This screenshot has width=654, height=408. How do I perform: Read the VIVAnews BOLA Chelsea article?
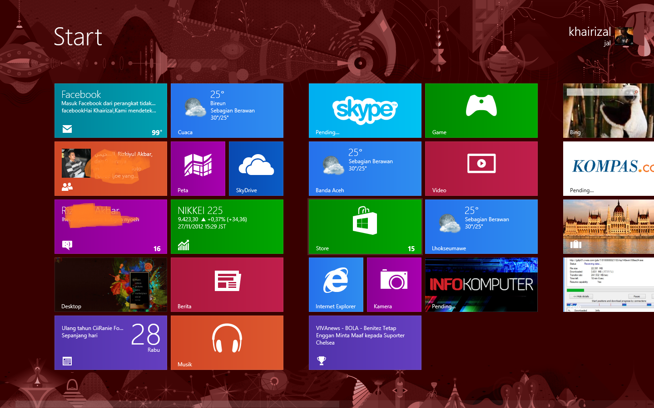pos(365,343)
